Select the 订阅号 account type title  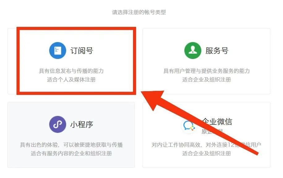pos(82,51)
